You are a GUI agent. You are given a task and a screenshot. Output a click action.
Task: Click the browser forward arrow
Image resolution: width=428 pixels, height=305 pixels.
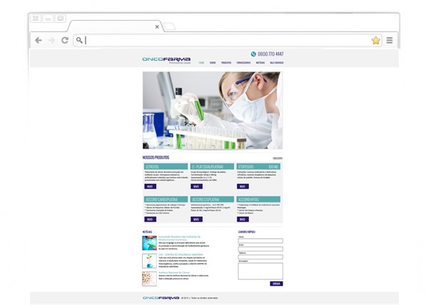(x=51, y=41)
